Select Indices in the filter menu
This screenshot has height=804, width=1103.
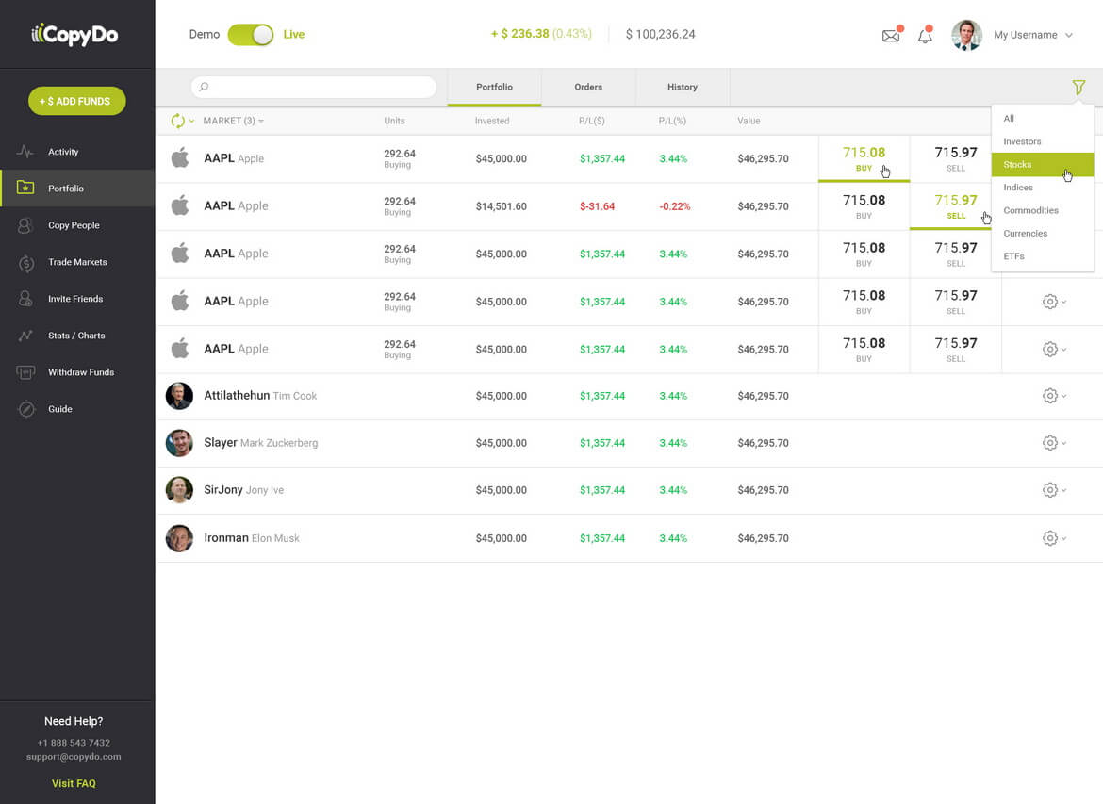click(1043, 188)
